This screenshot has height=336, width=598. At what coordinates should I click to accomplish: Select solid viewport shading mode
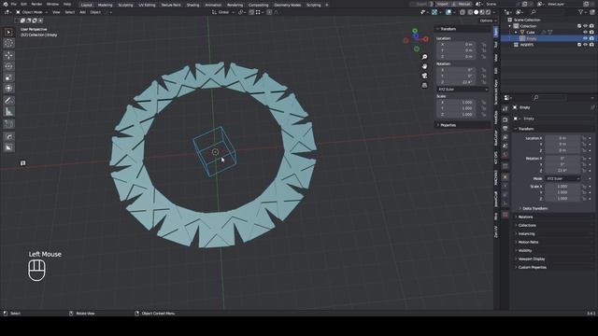(x=476, y=12)
